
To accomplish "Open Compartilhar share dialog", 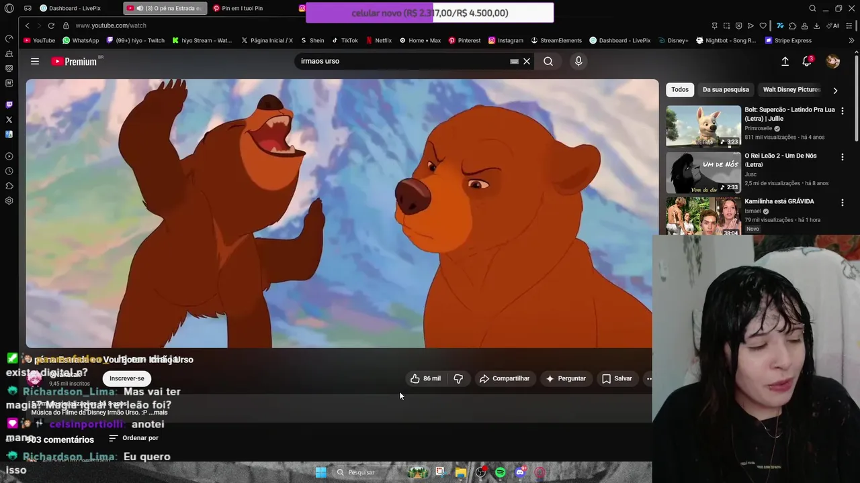I will pos(505,378).
